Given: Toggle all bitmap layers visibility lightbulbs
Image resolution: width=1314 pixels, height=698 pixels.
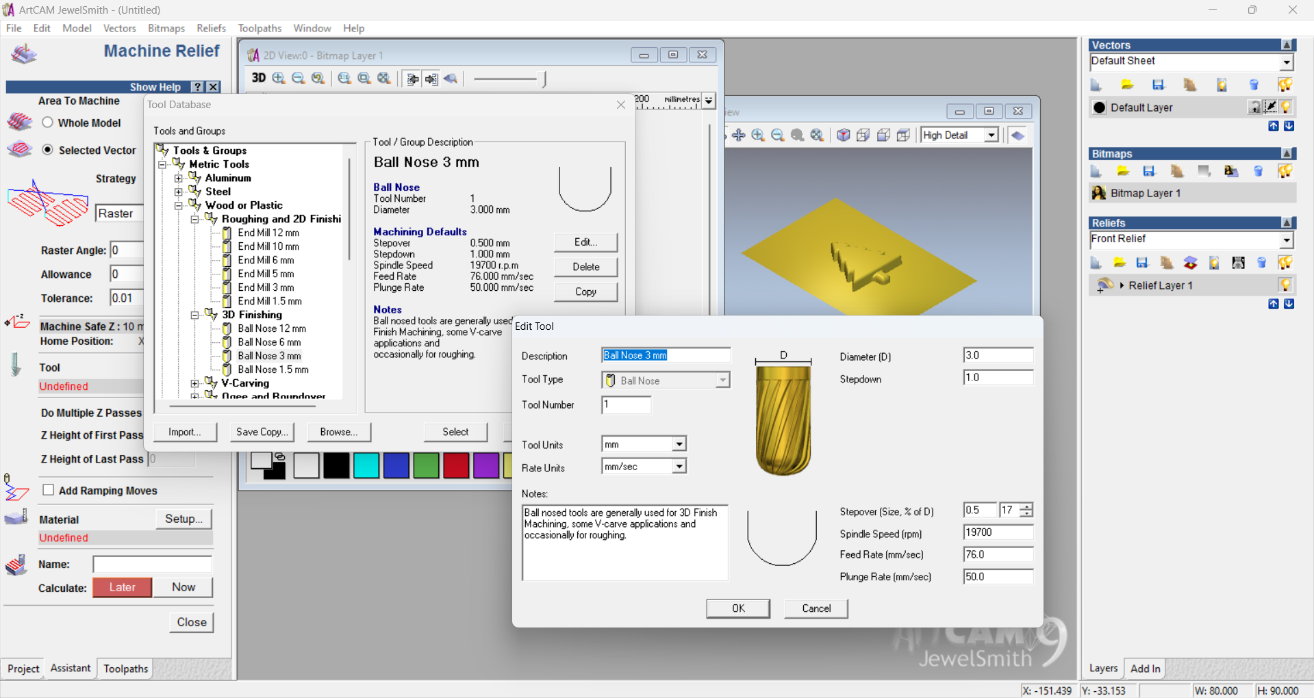Looking at the screenshot, I should click(x=1285, y=171).
